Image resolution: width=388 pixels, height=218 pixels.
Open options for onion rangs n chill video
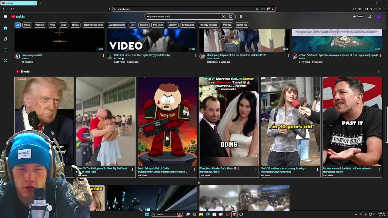(103, 55)
